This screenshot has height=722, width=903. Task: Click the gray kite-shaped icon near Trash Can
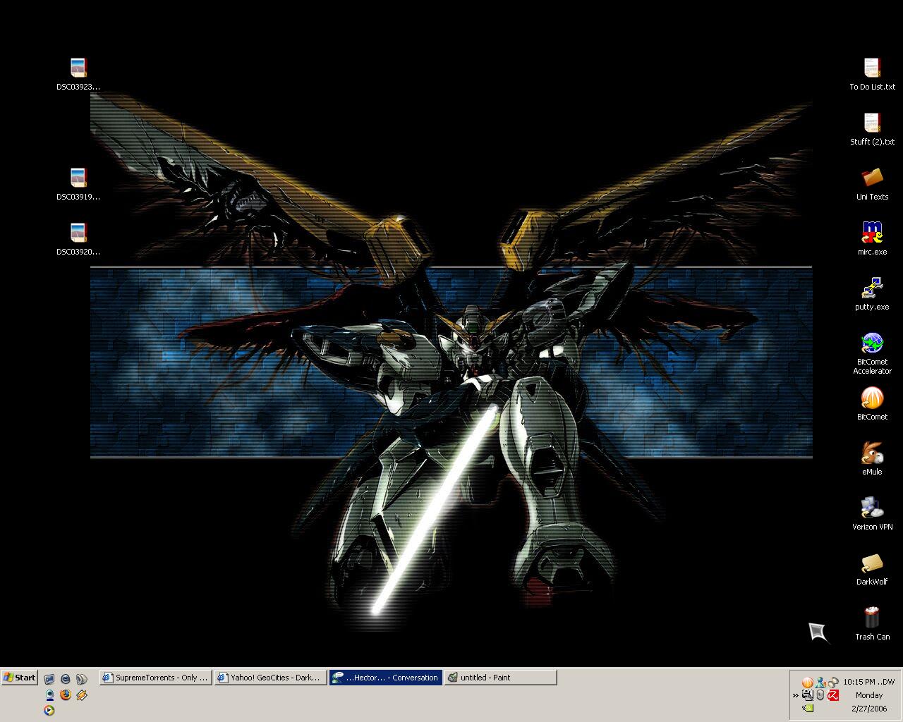tap(819, 632)
